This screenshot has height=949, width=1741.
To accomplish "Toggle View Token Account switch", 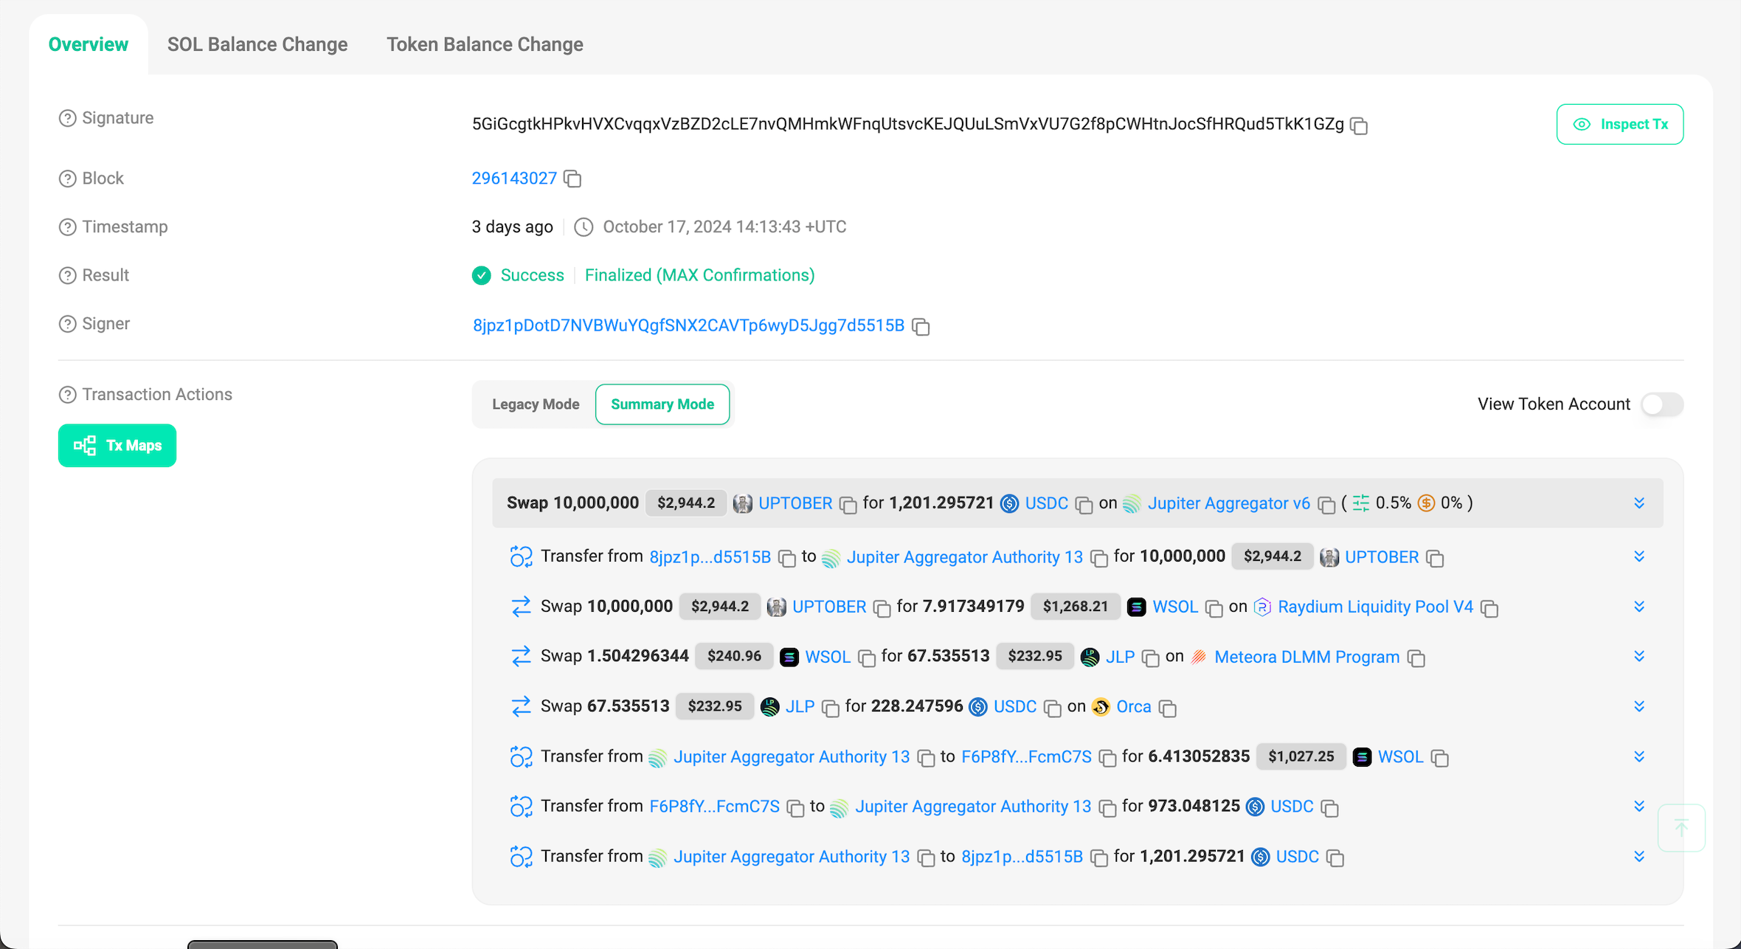I will (1662, 404).
